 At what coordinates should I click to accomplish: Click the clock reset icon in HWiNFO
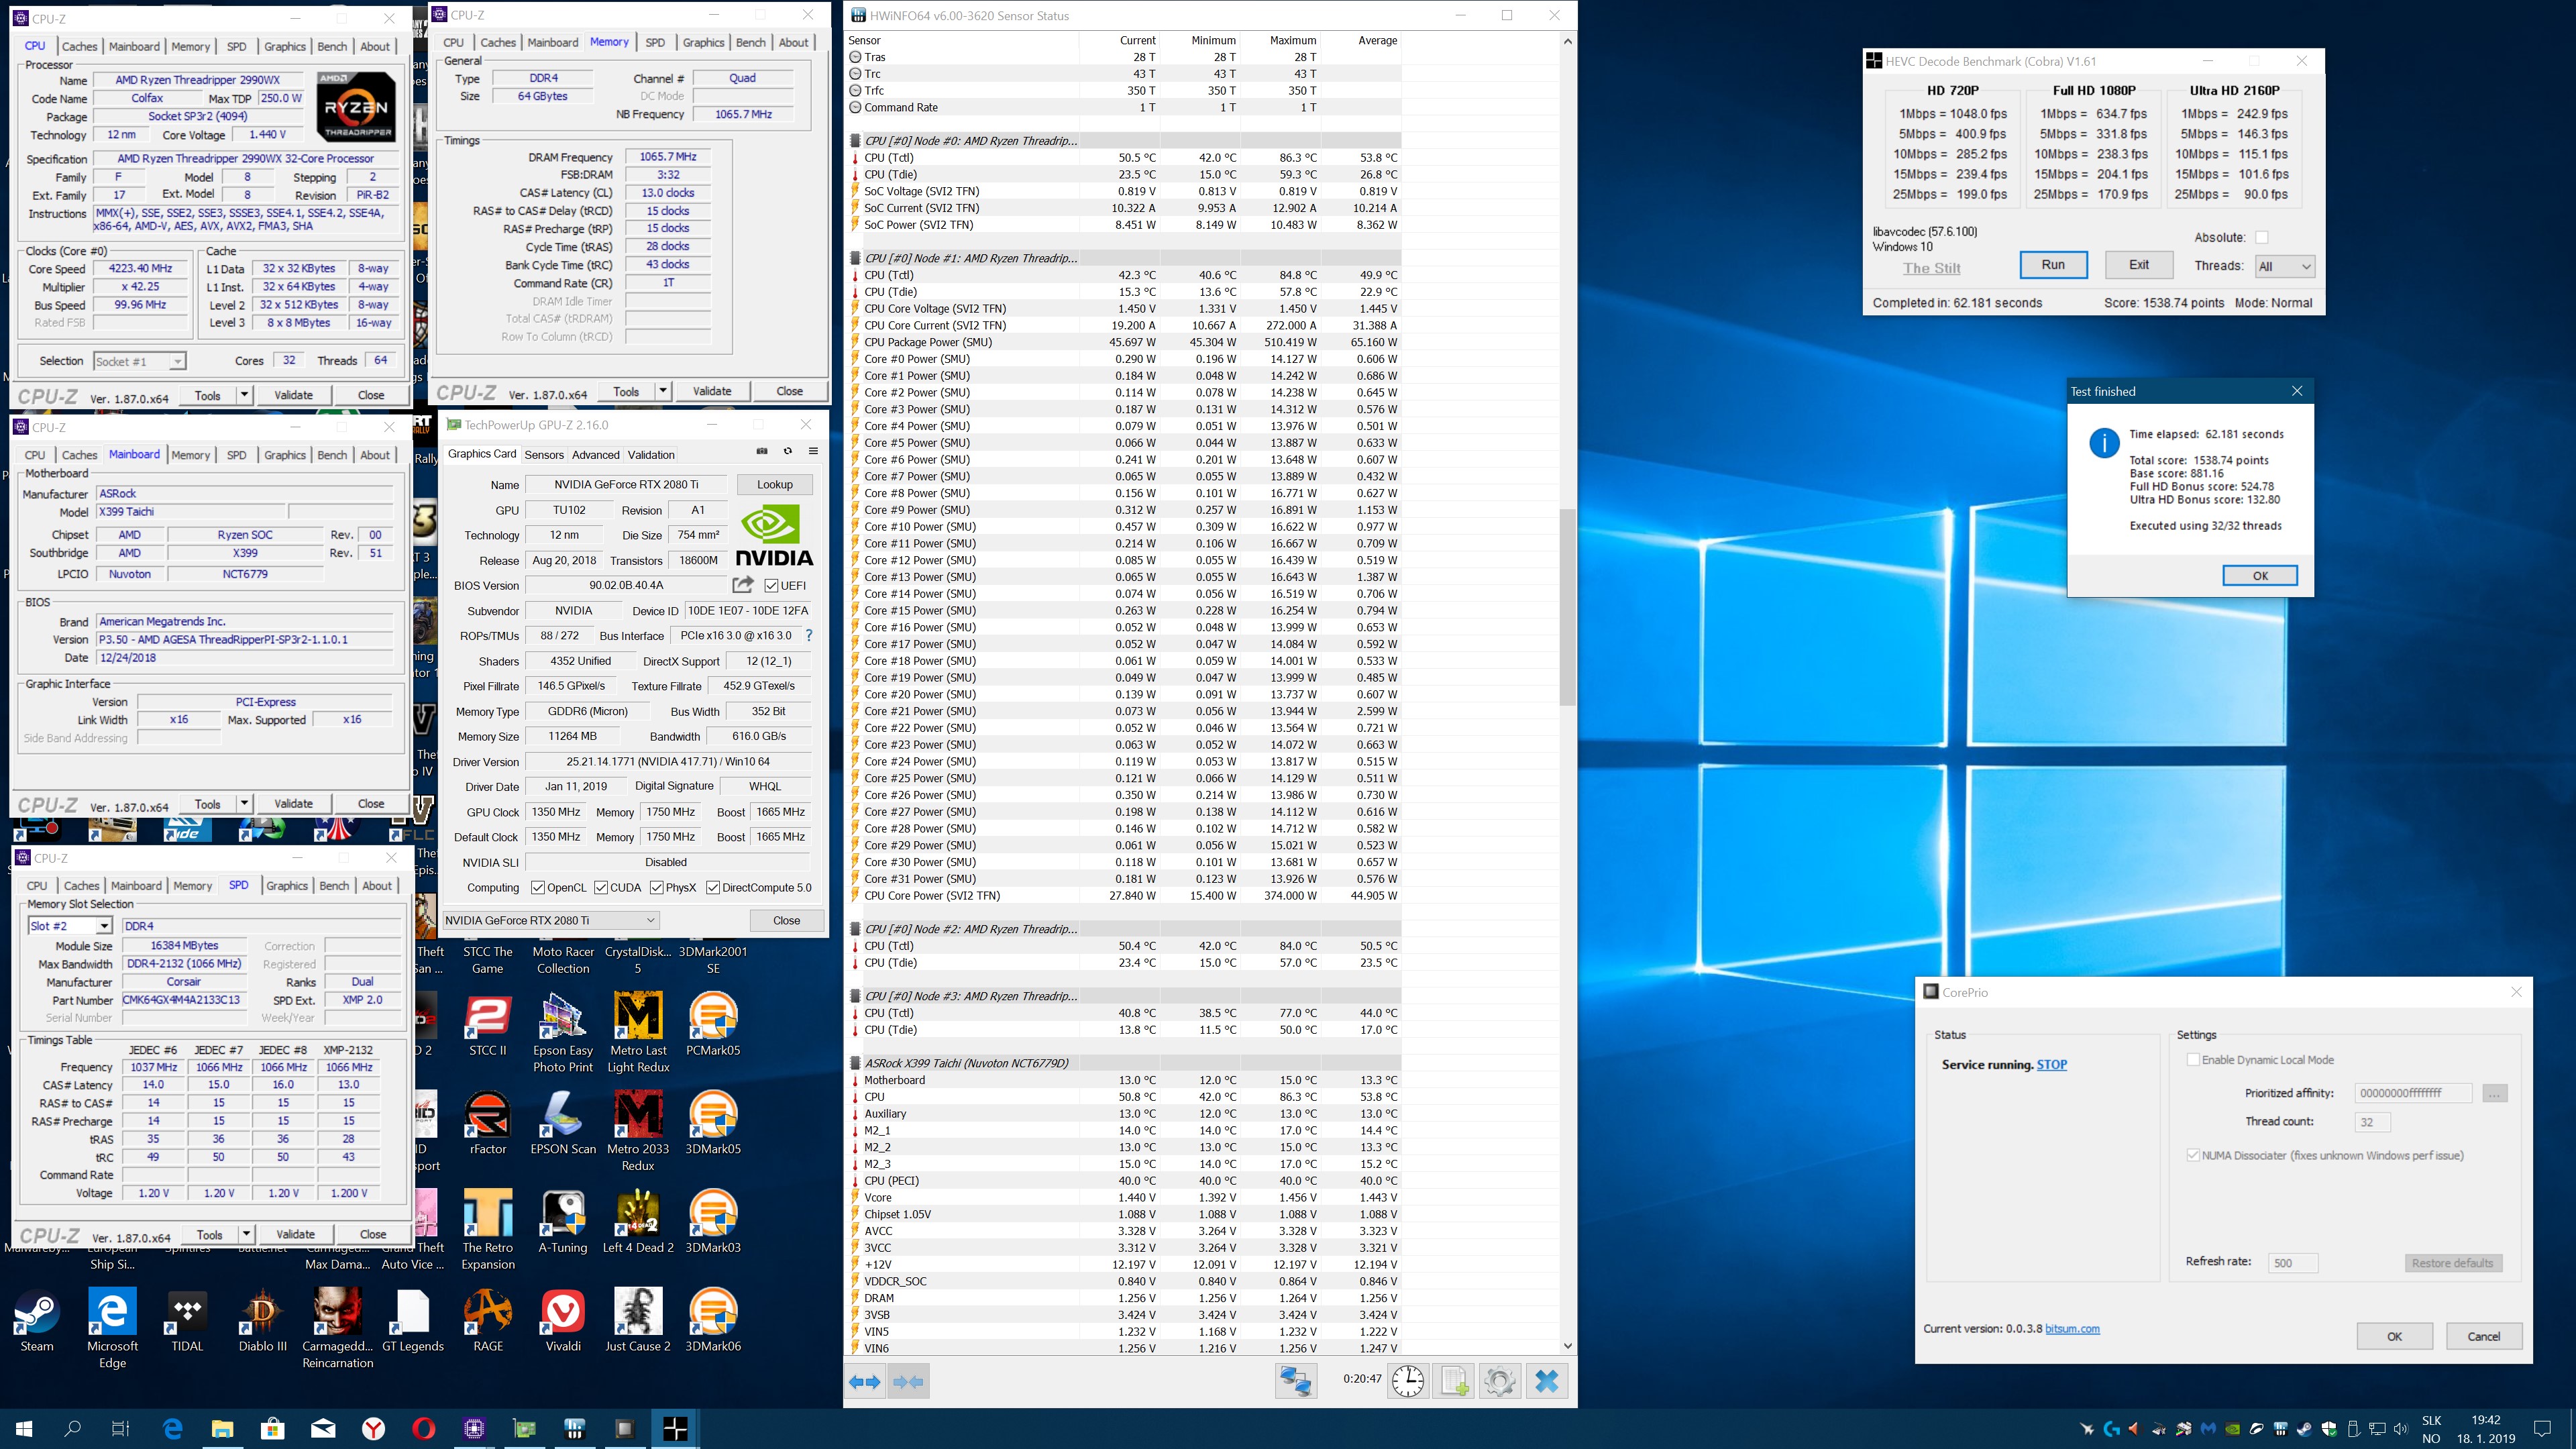click(x=1408, y=1382)
